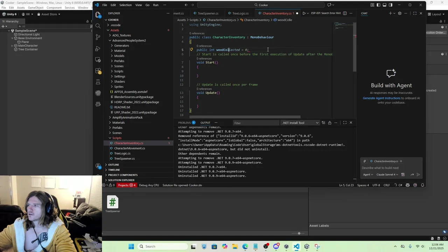Viewport: 448px width, 252px height.
Task: Go forward in editor navigation history
Action: click(193, 5)
